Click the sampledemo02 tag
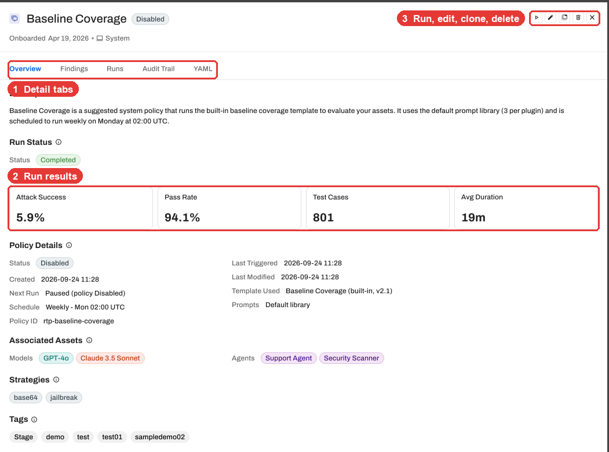The height and width of the screenshot is (452, 609). (x=160, y=437)
